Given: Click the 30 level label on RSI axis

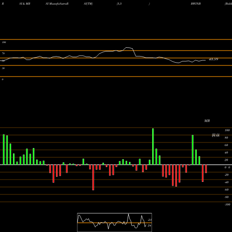Looking at the screenshot, I should coord(3,68).
